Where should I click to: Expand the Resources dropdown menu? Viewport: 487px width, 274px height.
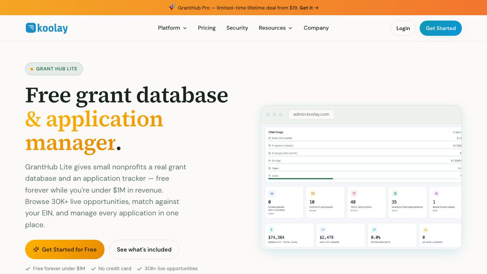click(275, 28)
